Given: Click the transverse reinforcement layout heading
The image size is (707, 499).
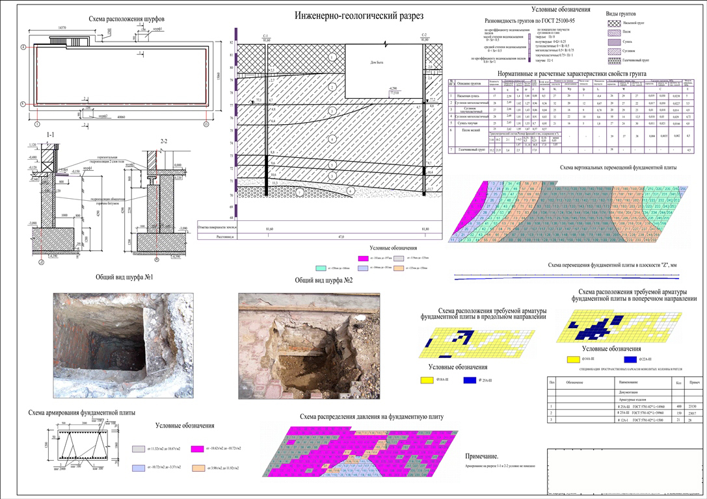Looking at the screenshot, I should (634, 295).
